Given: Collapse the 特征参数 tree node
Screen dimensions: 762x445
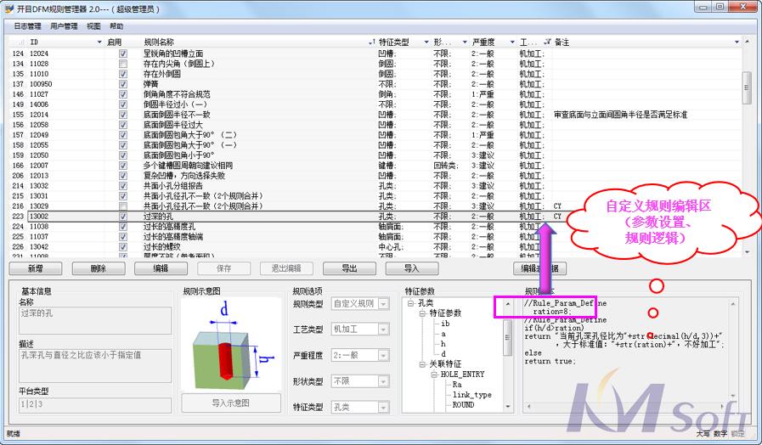Looking at the screenshot, I should coord(422,313).
